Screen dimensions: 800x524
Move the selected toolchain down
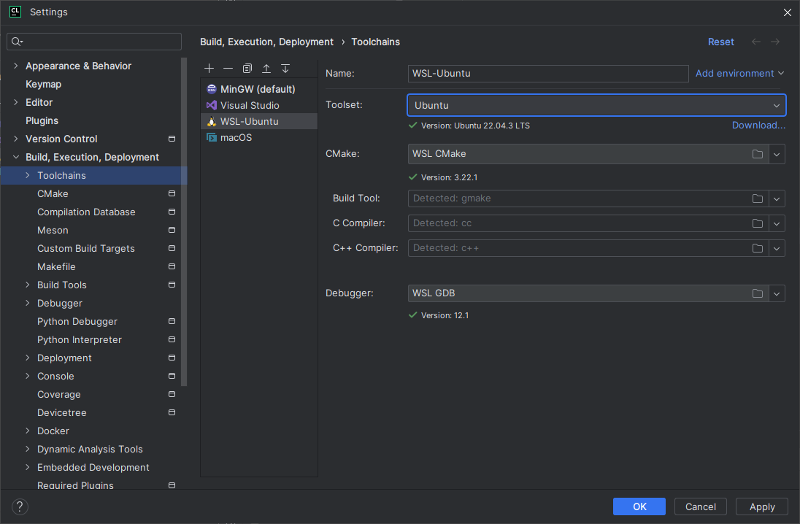(285, 68)
